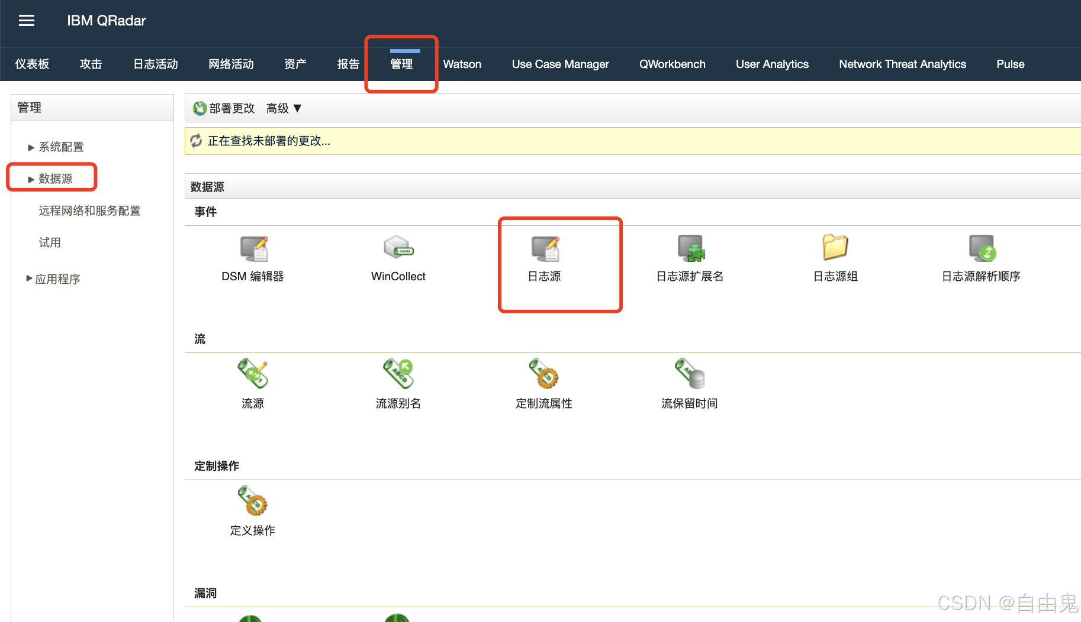This screenshot has height=622, width=1081.
Task: Switch to the 资产 tab
Action: coord(295,64)
